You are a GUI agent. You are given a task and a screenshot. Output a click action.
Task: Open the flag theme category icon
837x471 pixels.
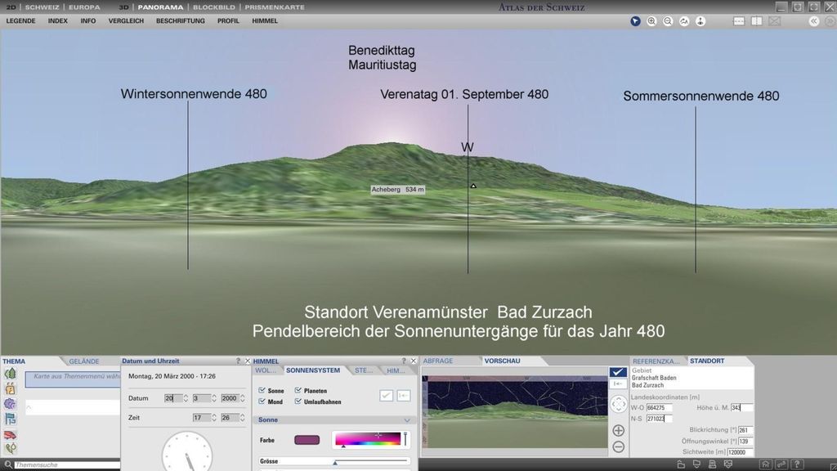(10, 419)
